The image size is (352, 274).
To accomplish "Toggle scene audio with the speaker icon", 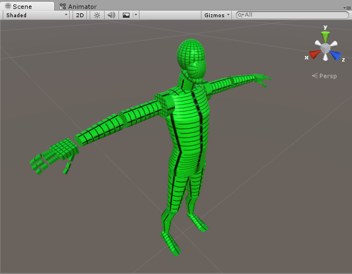I will click(x=111, y=15).
